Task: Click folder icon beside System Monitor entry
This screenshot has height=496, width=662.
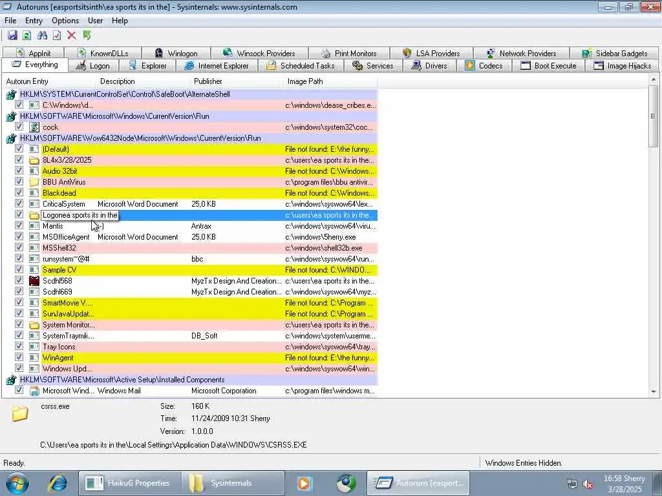Action: click(34, 325)
